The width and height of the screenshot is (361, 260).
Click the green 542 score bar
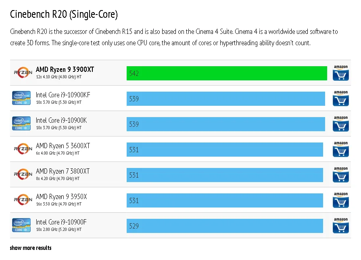pos(226,73)
